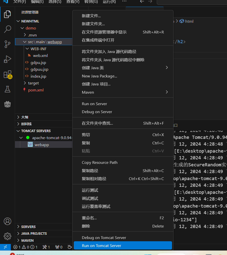Choose 在文件资源管理器中显示
The image size is (227, 255).
[x=123, y=32]
